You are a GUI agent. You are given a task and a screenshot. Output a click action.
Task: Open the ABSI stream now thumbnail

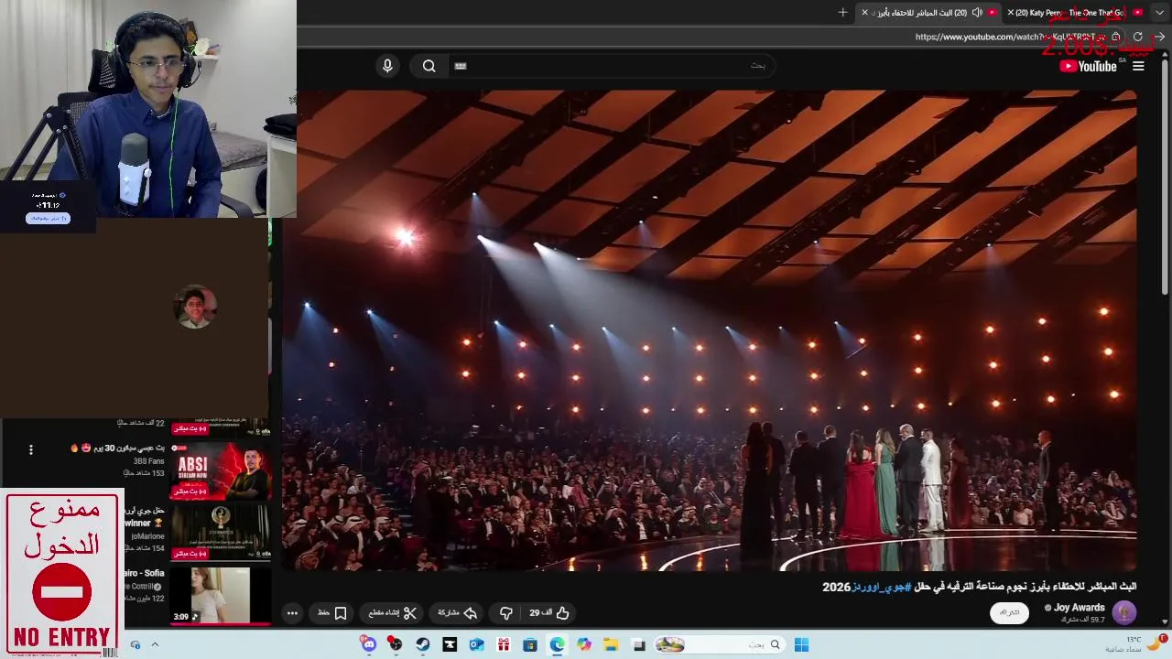221,470
